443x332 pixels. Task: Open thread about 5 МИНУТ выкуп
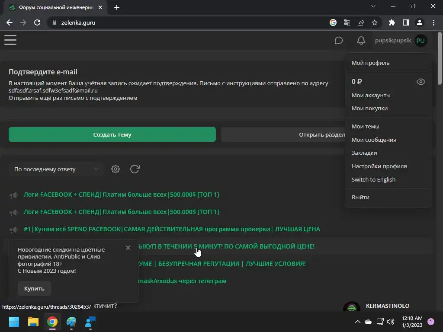pyautogui.click(x=226, y=246)
